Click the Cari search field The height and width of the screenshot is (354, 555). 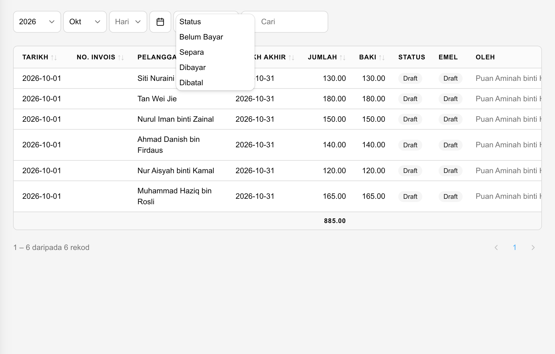pyautogui.click(x=291, y=22)
